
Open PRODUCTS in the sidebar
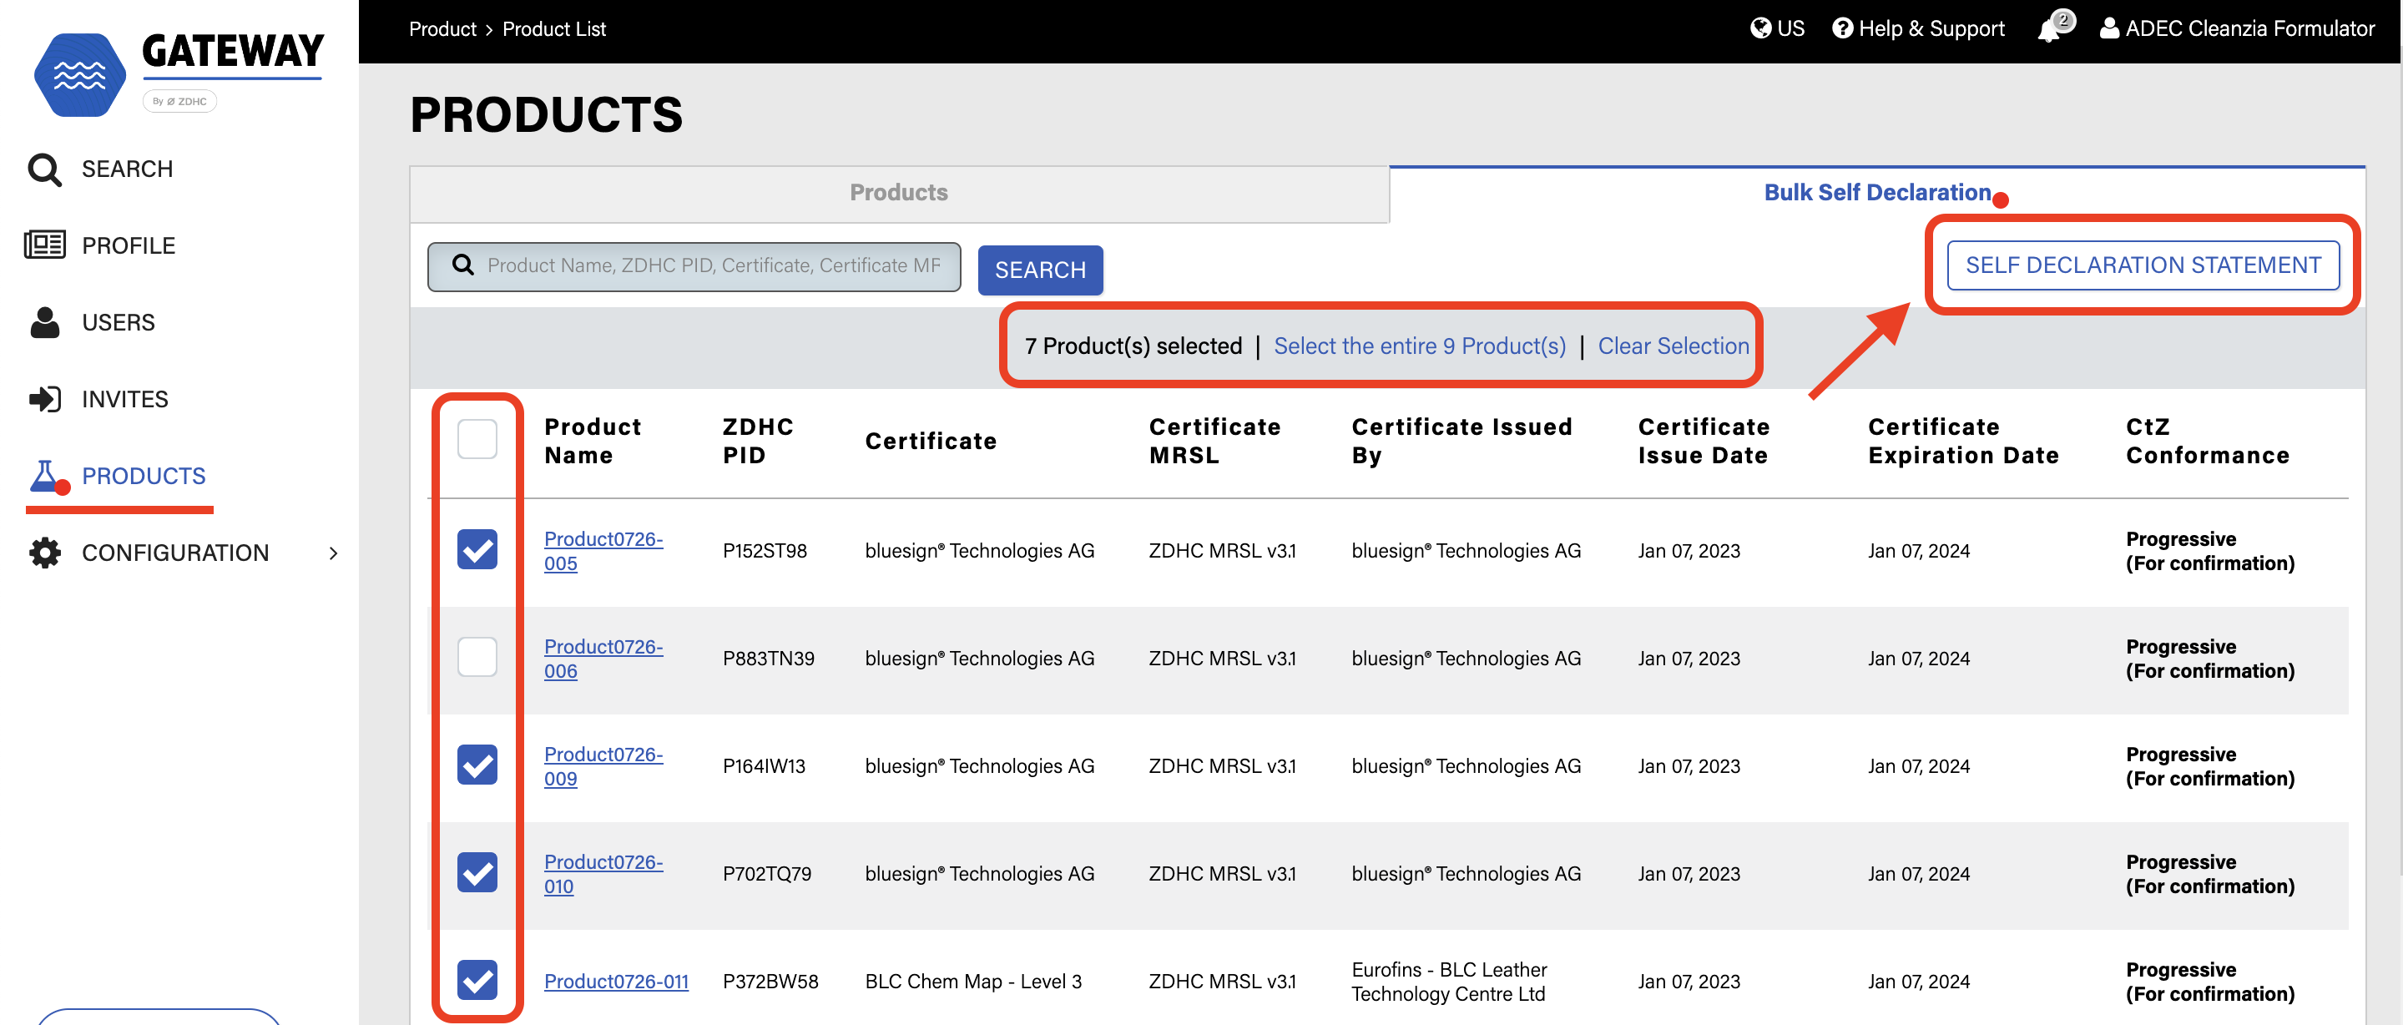144,476
